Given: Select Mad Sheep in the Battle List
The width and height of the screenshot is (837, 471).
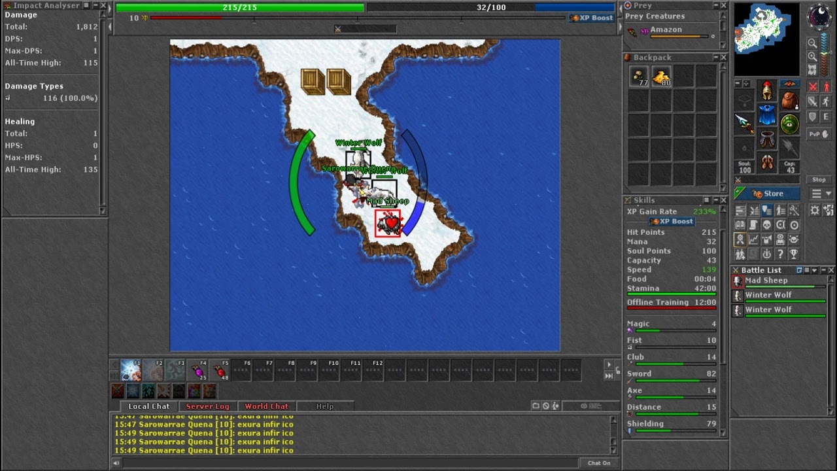Looking at the screenshot, I should coord(781,281).
